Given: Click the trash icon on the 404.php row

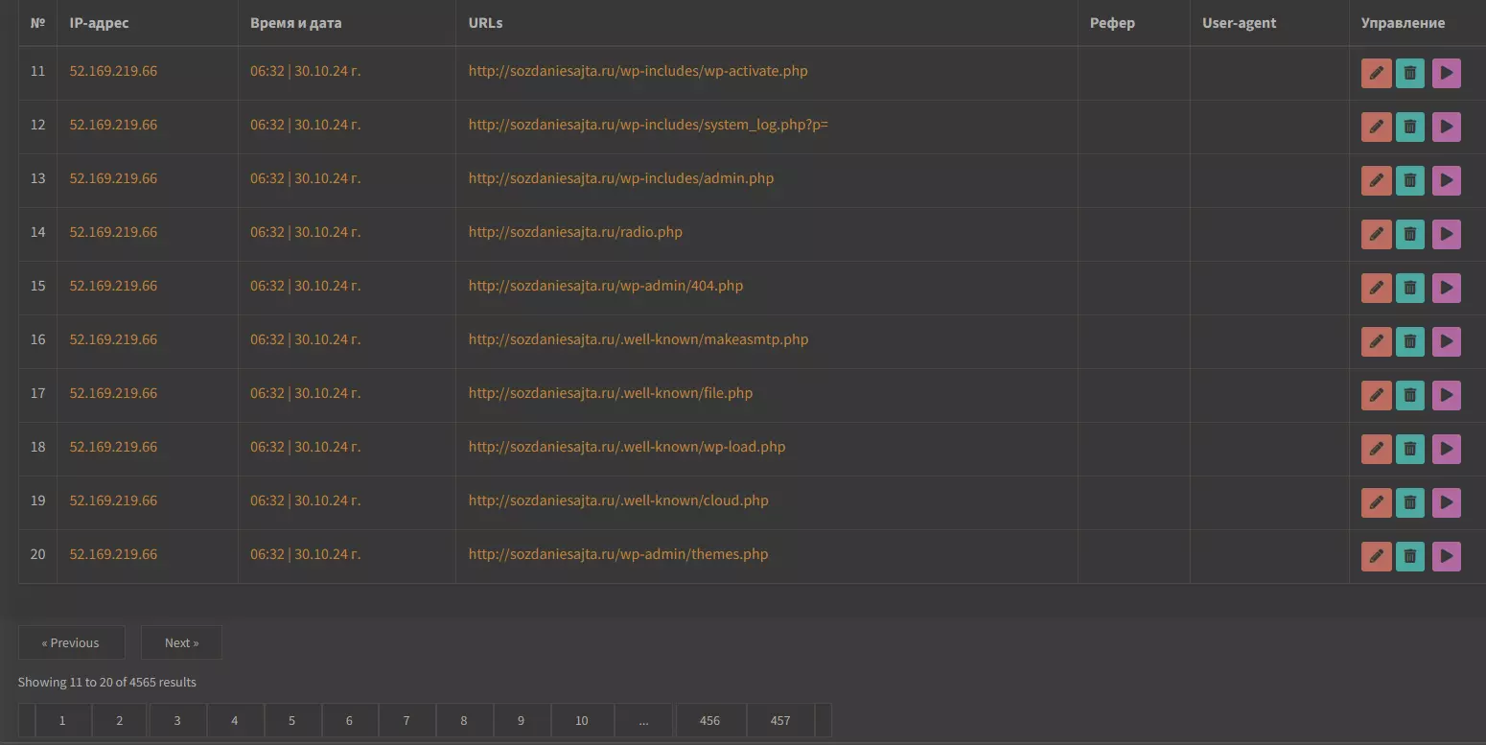Looking at the screenshot, I should [x=1409, y=288].
